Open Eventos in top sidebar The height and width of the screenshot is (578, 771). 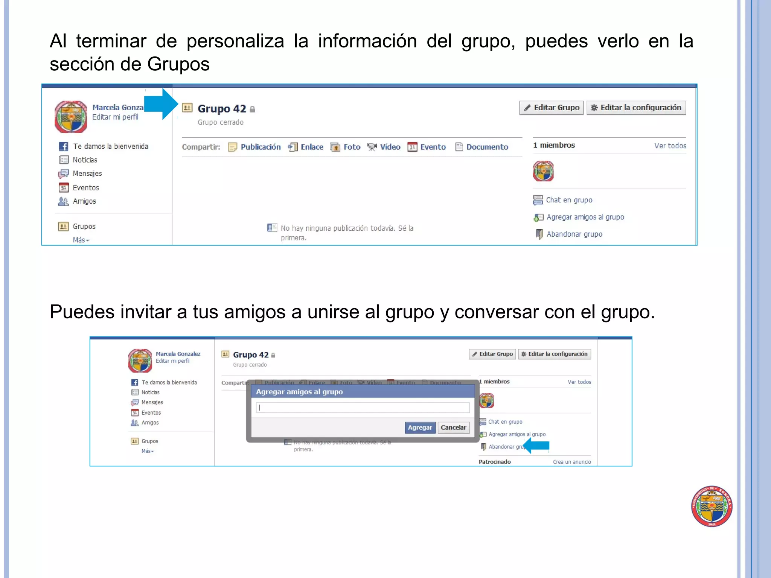click(86, 187)
